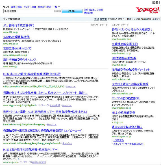Open the cached copy of the skygate.co.jp result

tap(67, 106)
